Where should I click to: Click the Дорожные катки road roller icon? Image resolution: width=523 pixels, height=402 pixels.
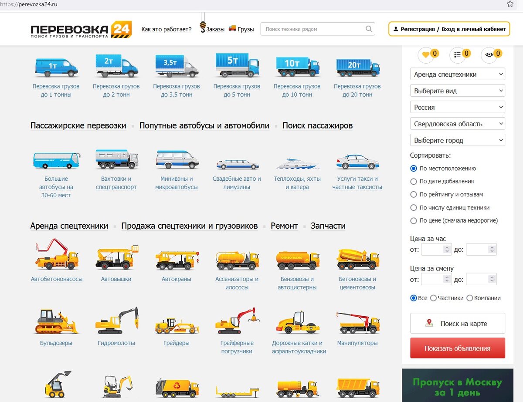[297, 322]
